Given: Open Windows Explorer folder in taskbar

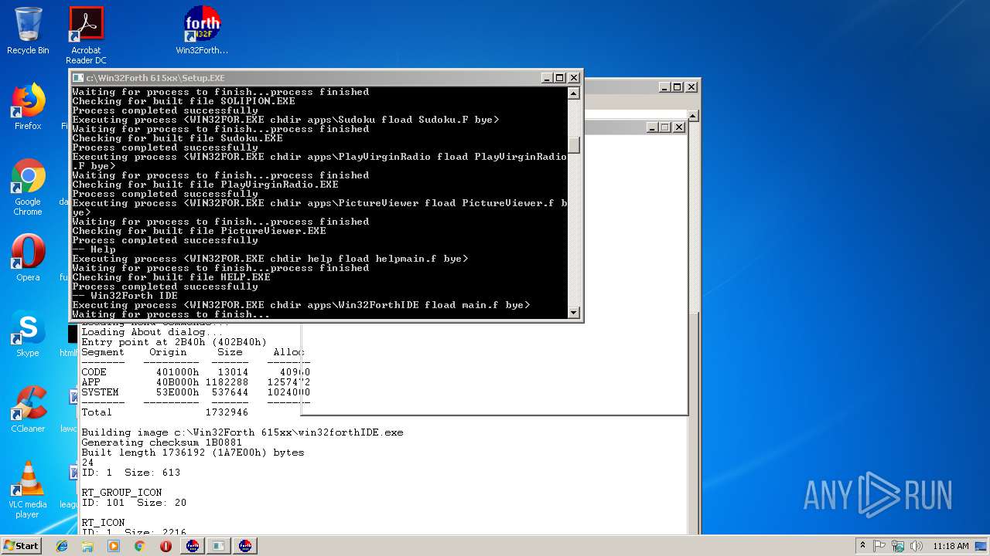Looking at the screenshot, I should 87,546.
